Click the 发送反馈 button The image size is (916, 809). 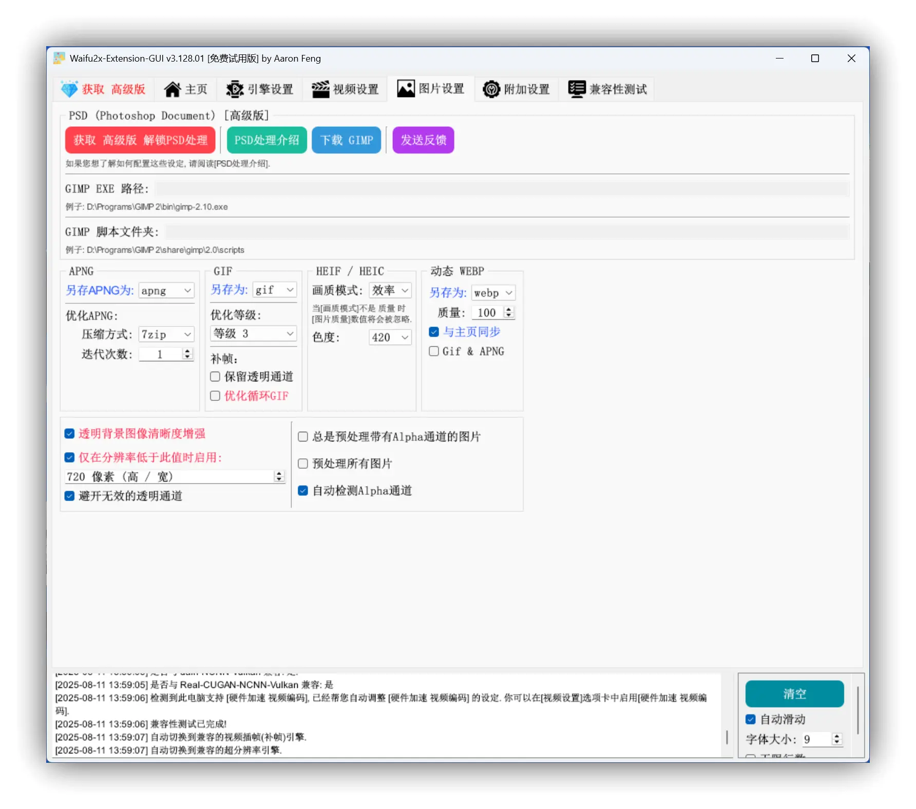click(424, 140)
